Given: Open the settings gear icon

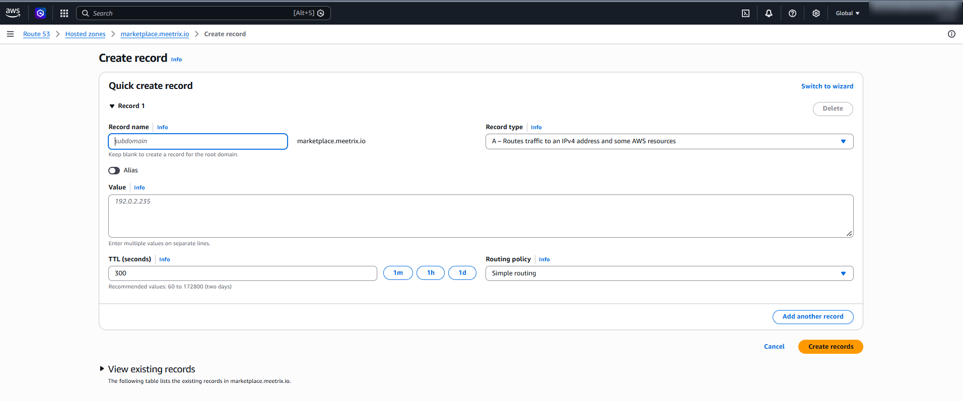Looking at the screenshot, I should tap(816, 14).
